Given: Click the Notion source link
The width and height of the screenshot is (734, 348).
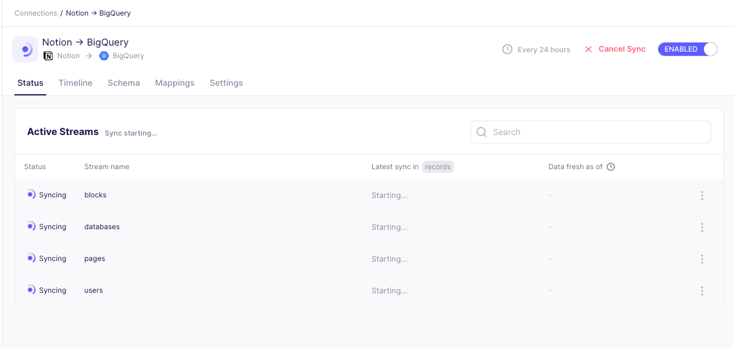Looking at the screenshot, I should point(68,56).
